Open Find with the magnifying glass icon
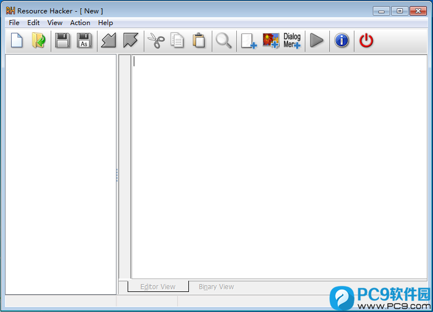The height and width of the screenshot is (312, 433). (223, 41)
